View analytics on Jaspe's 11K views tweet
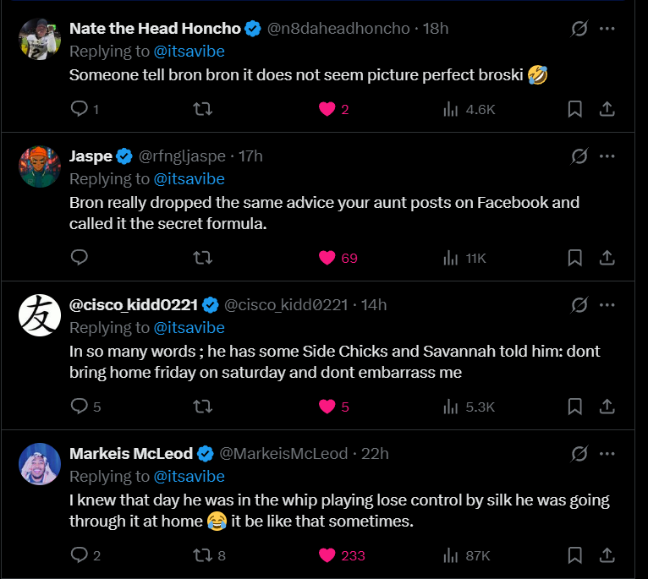648x579 pixels. tap(465, 258)
